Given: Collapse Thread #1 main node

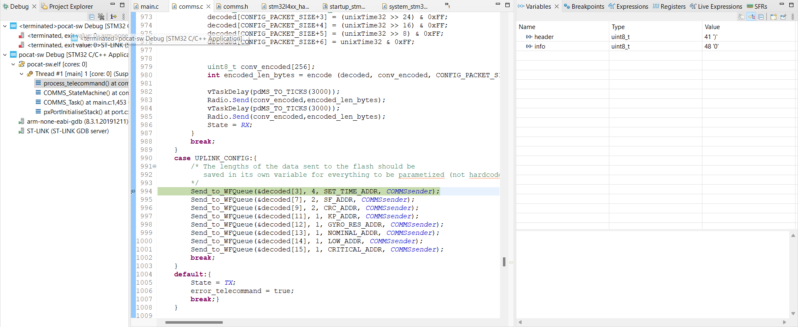Looking at the screenshot, I should coord(22,74).
